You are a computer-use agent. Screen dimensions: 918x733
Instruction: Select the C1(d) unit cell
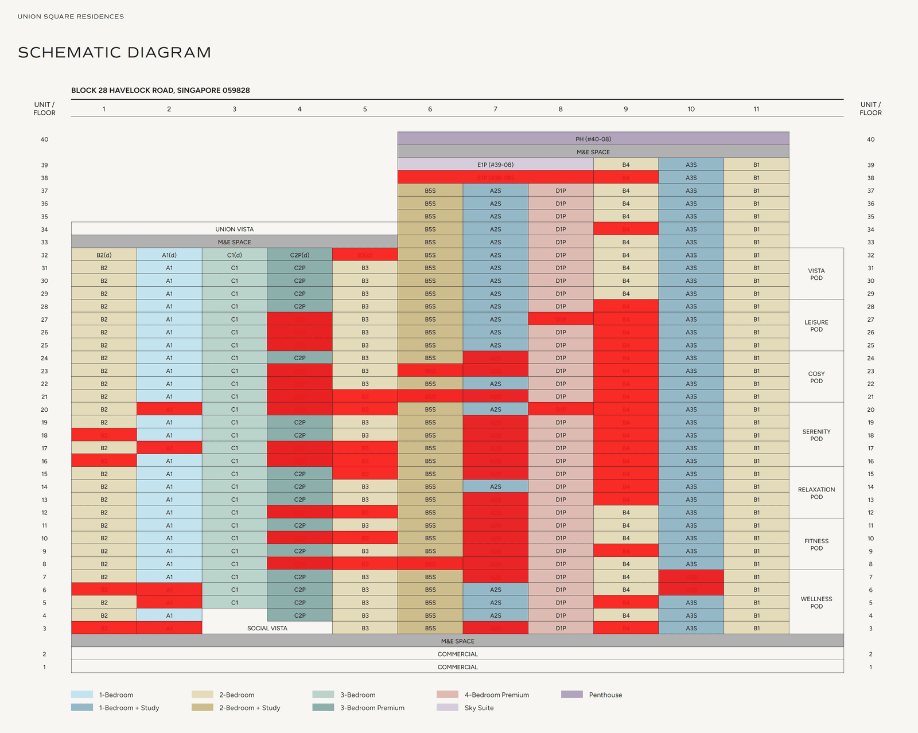click(234, 255)
